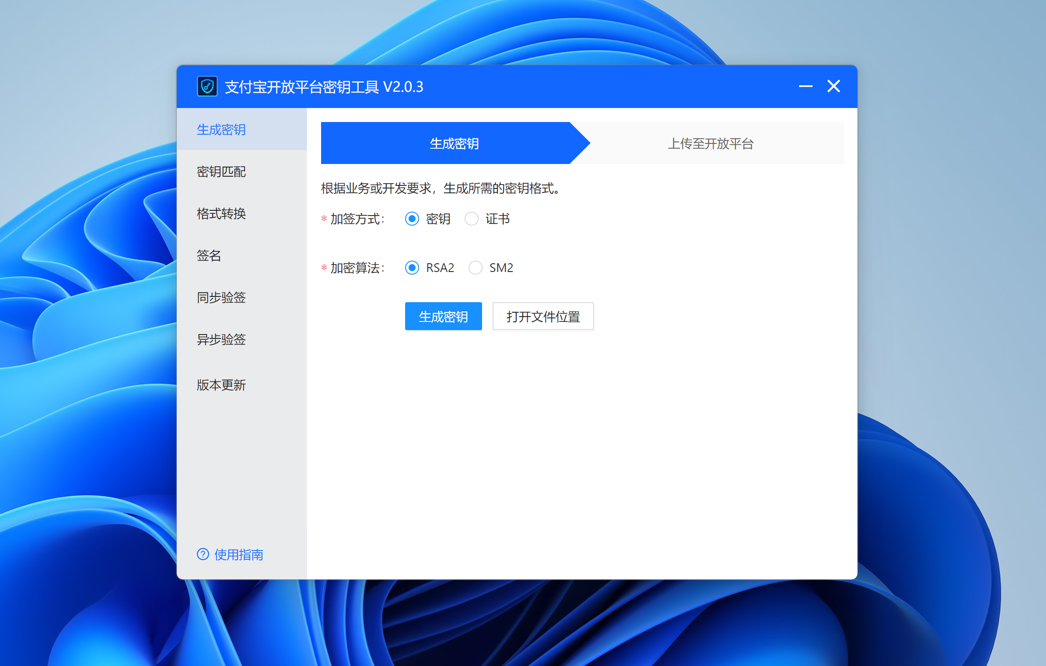Select 生成密钥 in the sidebar

pos(242,129)
